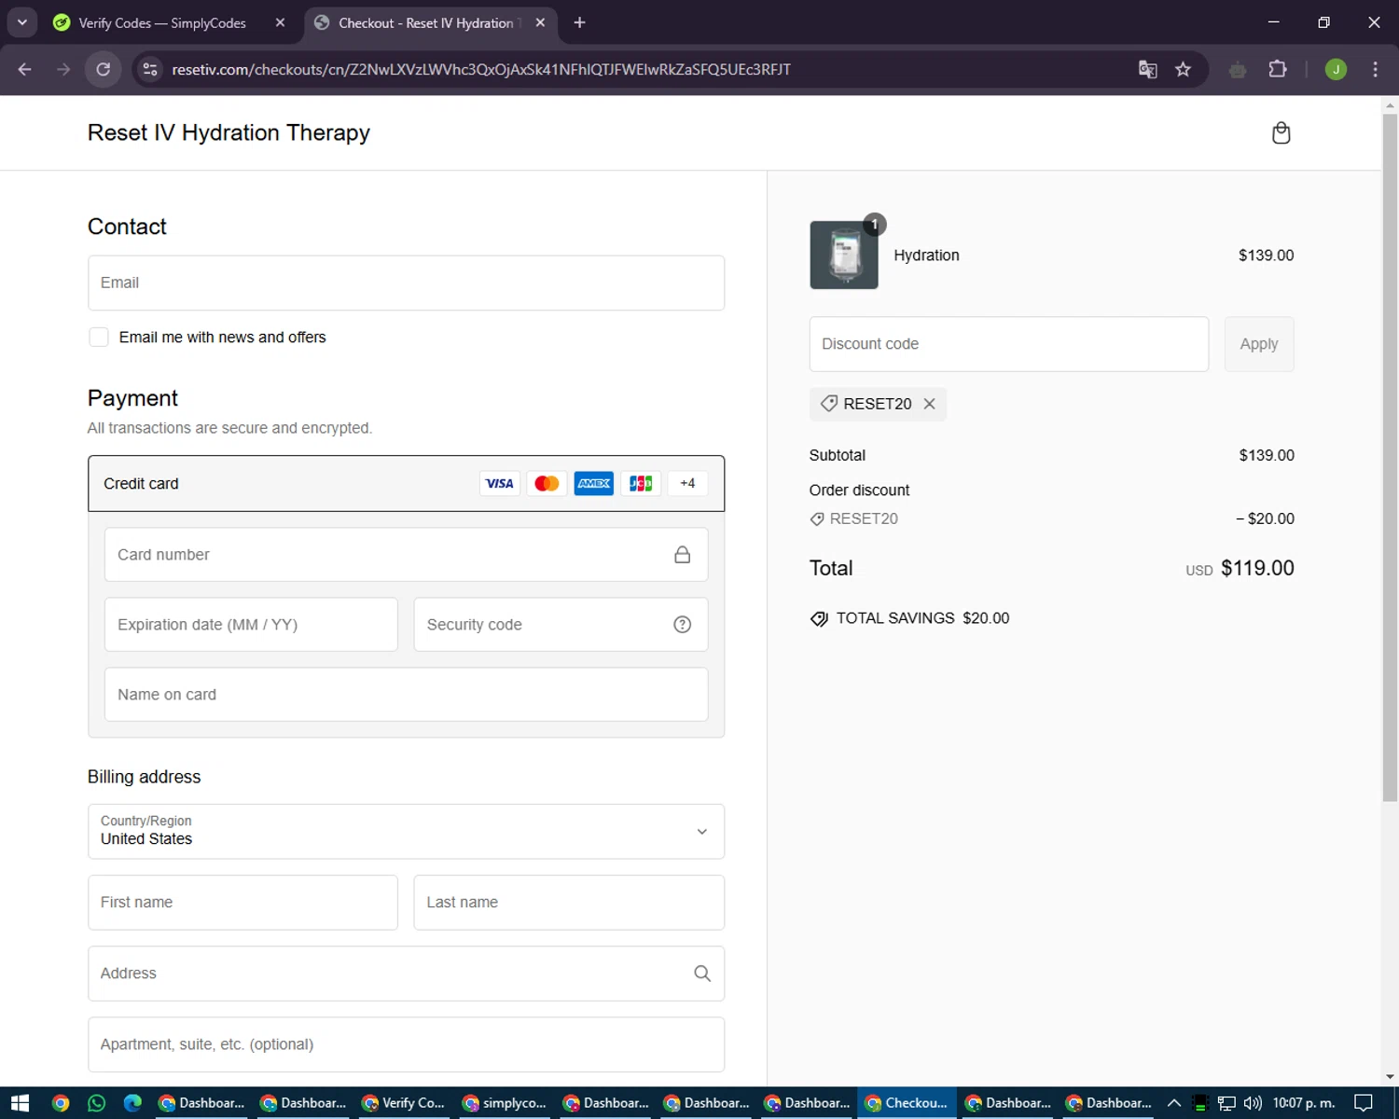The width and height of the screenshot is (1399, 1119).
Task: Click the lock icon in Card number field
Action: pyautogui.click(x=683, y=555)
